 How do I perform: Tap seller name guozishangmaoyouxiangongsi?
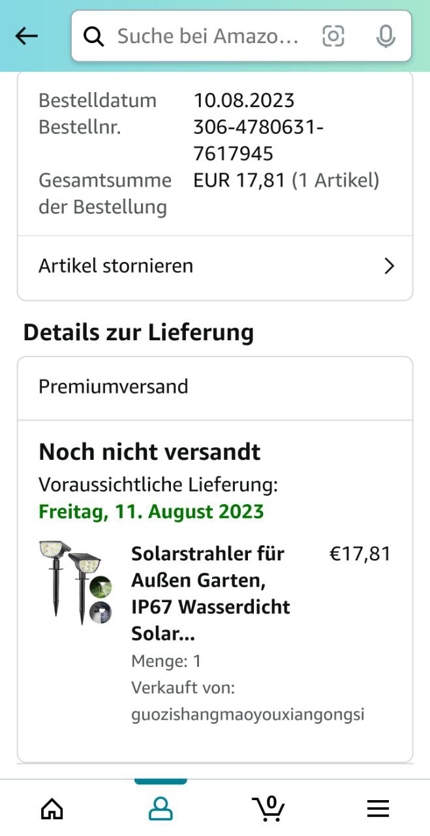pos(248,715)
